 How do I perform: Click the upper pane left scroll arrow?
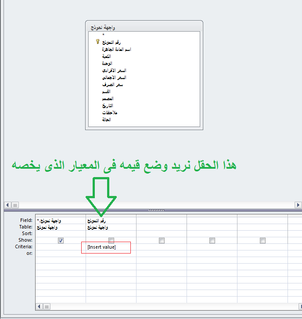[7, 205]
